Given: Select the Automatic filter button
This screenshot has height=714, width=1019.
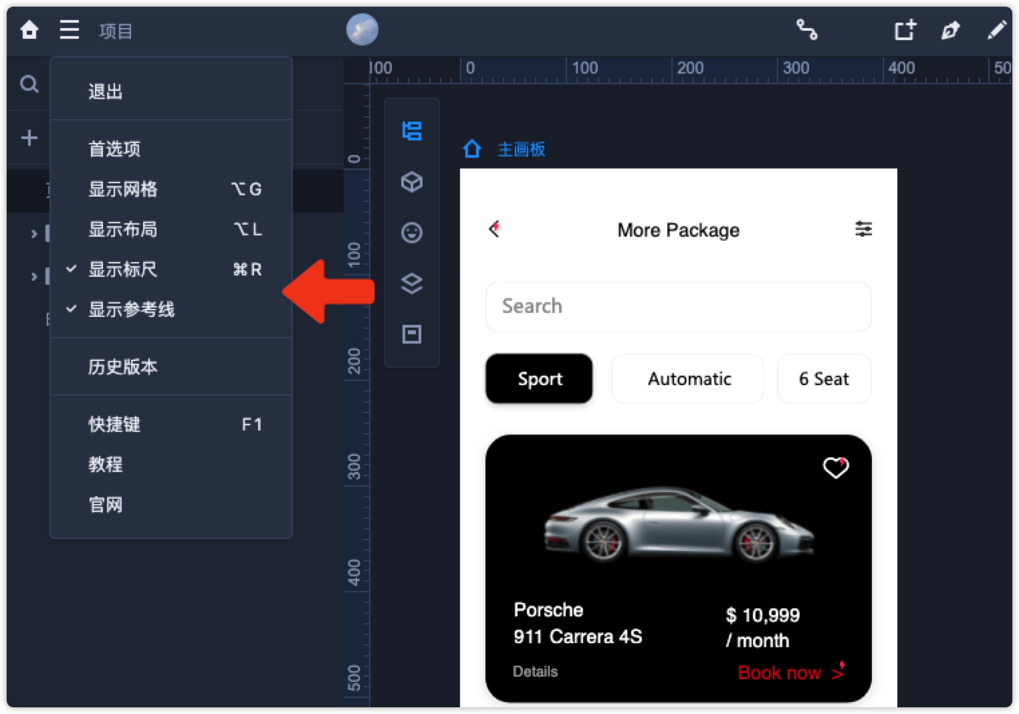Looking at the screenshot, I should (687, 378).
